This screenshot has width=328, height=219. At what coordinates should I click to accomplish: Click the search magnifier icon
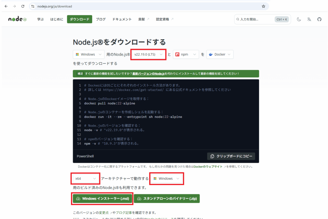point(238,19)
